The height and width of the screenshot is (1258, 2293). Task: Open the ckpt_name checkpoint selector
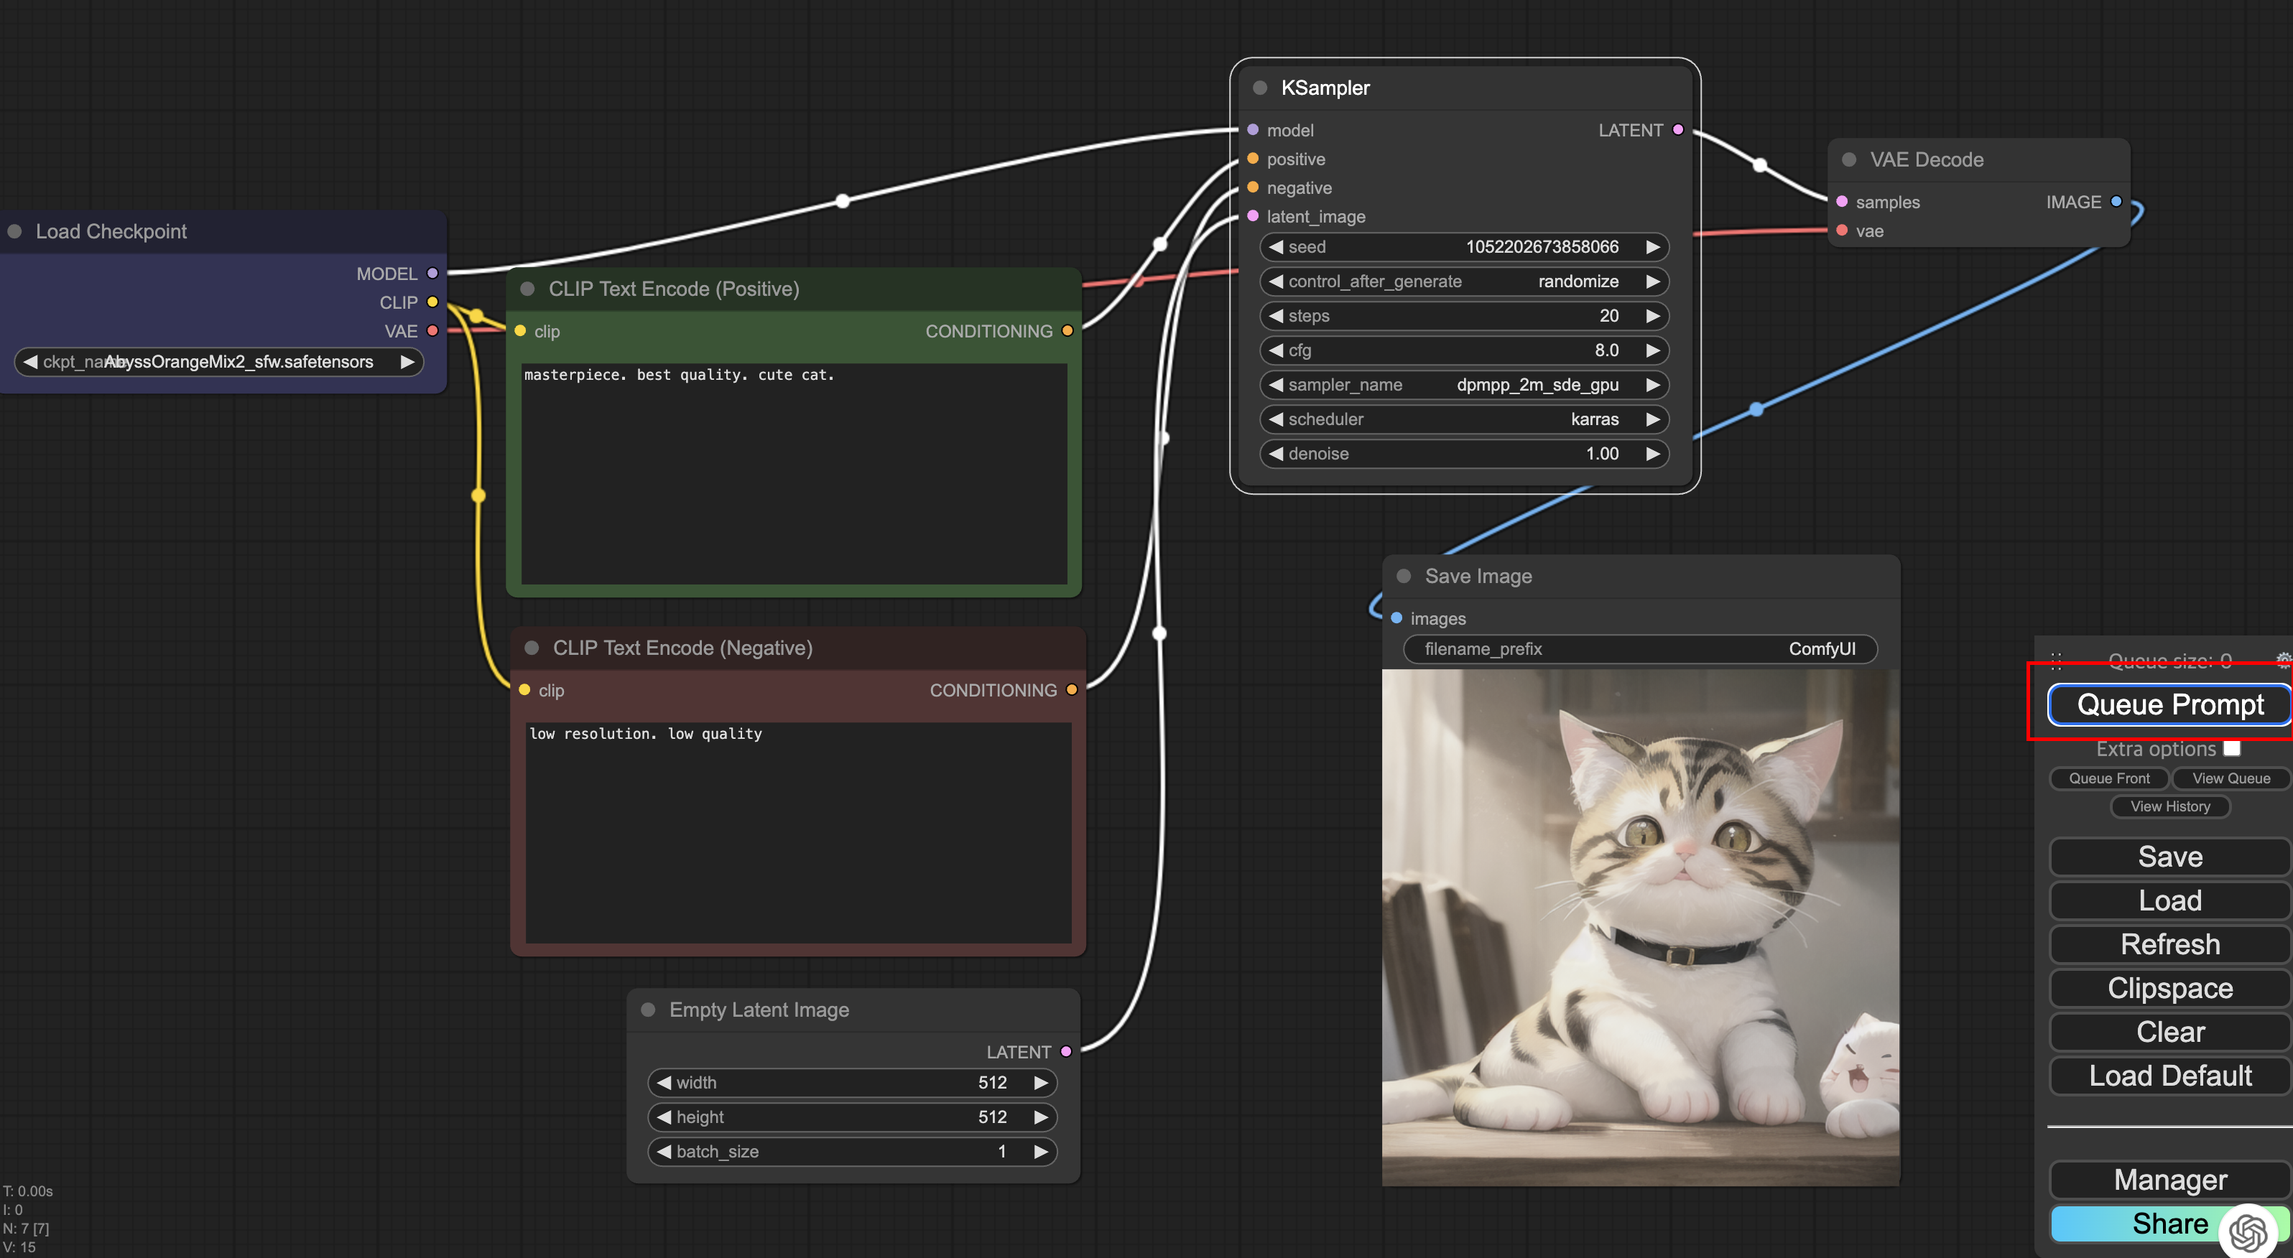coord(218,361)
